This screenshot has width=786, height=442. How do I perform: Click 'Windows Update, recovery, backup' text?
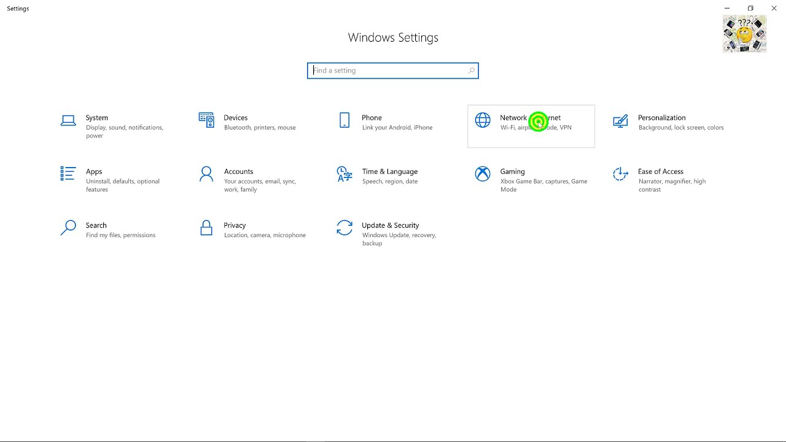pos(399,239)
